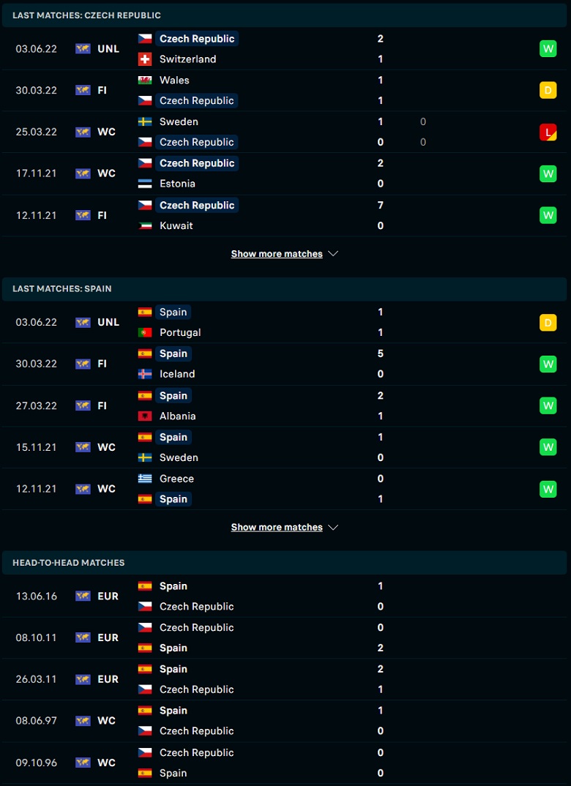Click the yellow D badge for Wales match
Viewport: 571px width, 786px height.
click(548, 90)
